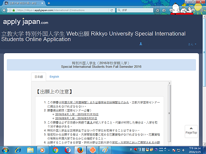Click the URL address field
Viewport: 206px width, 154px height.
(62, 10)
